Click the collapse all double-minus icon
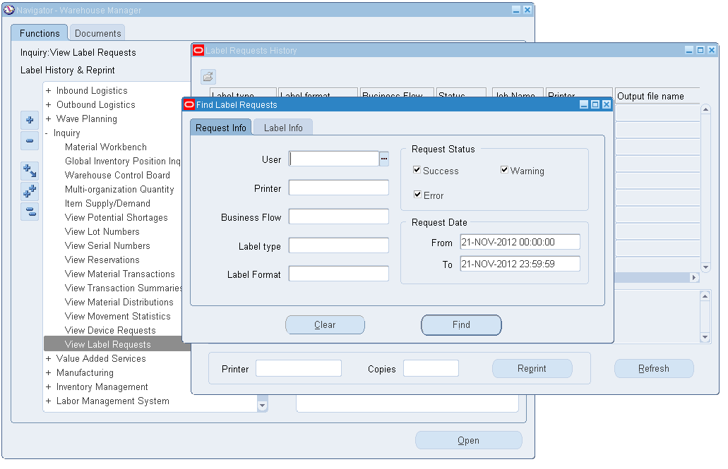This screenshot has width=728, height=469. (x=30, y=212)
